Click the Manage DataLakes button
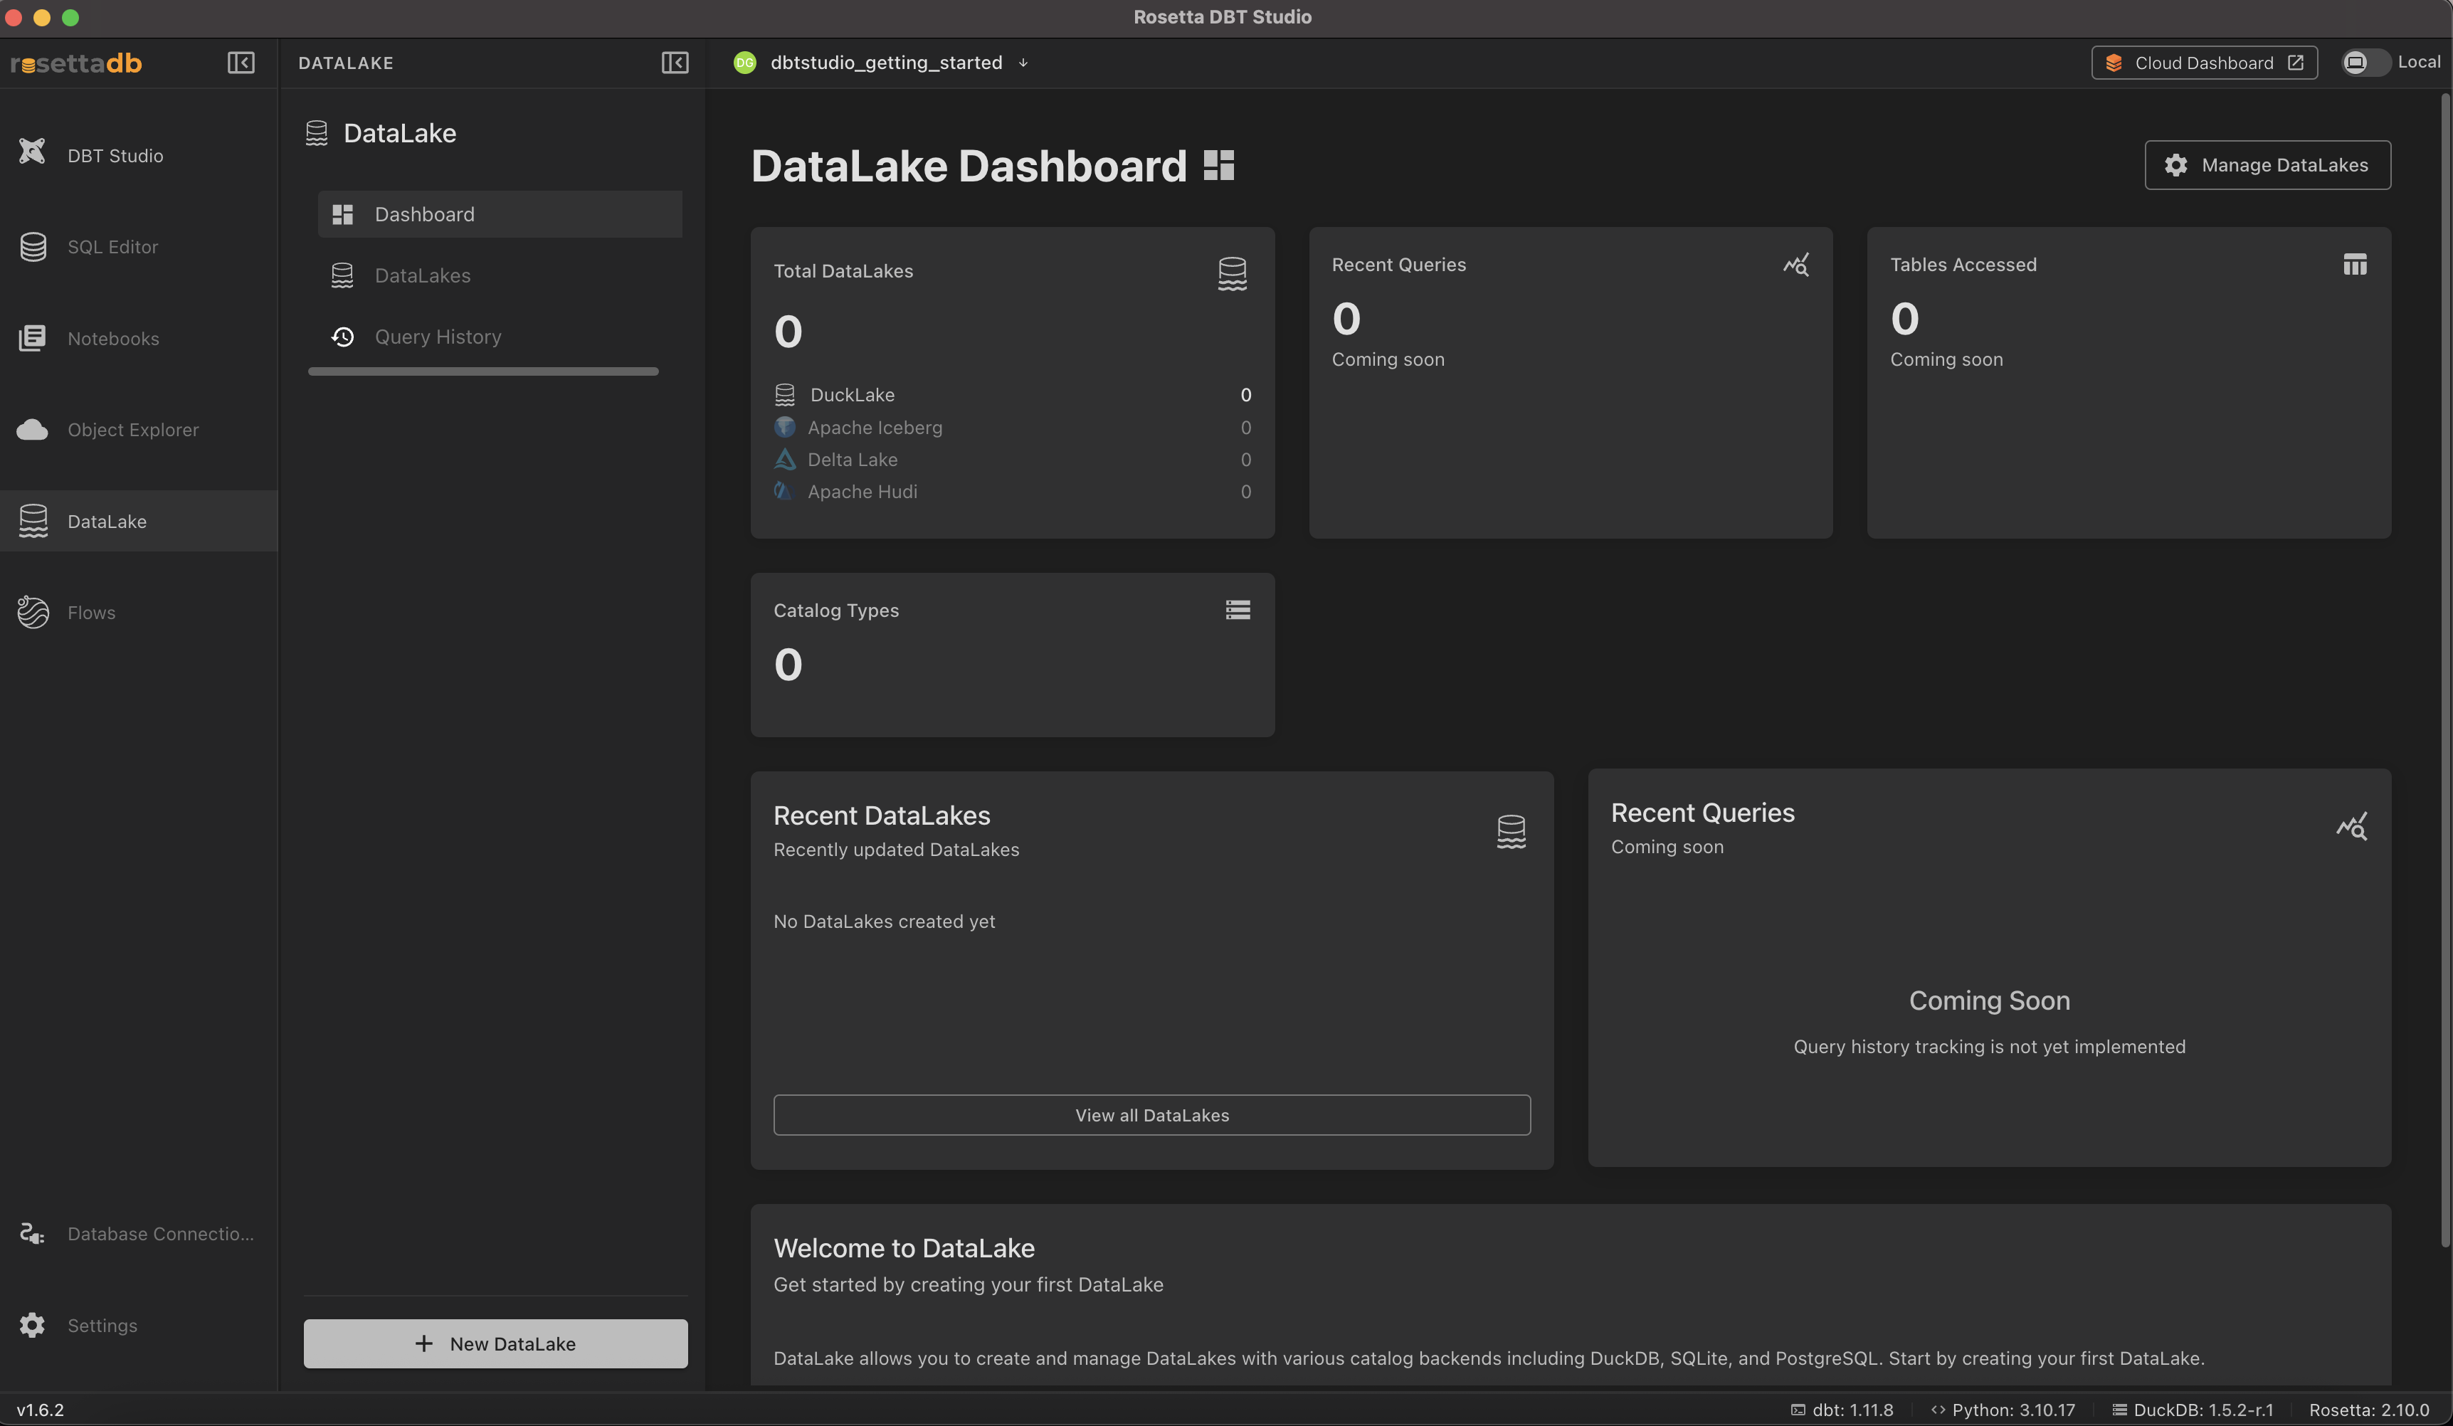The image size is (2453, 1426). (2267, 164)
